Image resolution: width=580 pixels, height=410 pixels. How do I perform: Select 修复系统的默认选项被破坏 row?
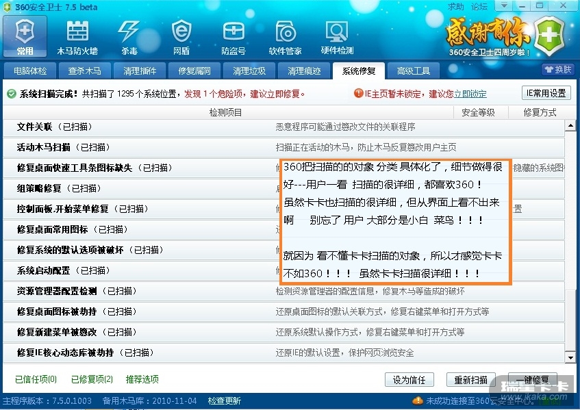click(283, 250)
